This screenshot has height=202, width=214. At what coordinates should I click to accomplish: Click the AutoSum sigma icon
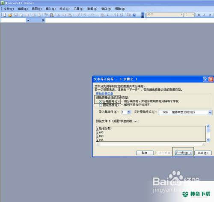[108, 15]
